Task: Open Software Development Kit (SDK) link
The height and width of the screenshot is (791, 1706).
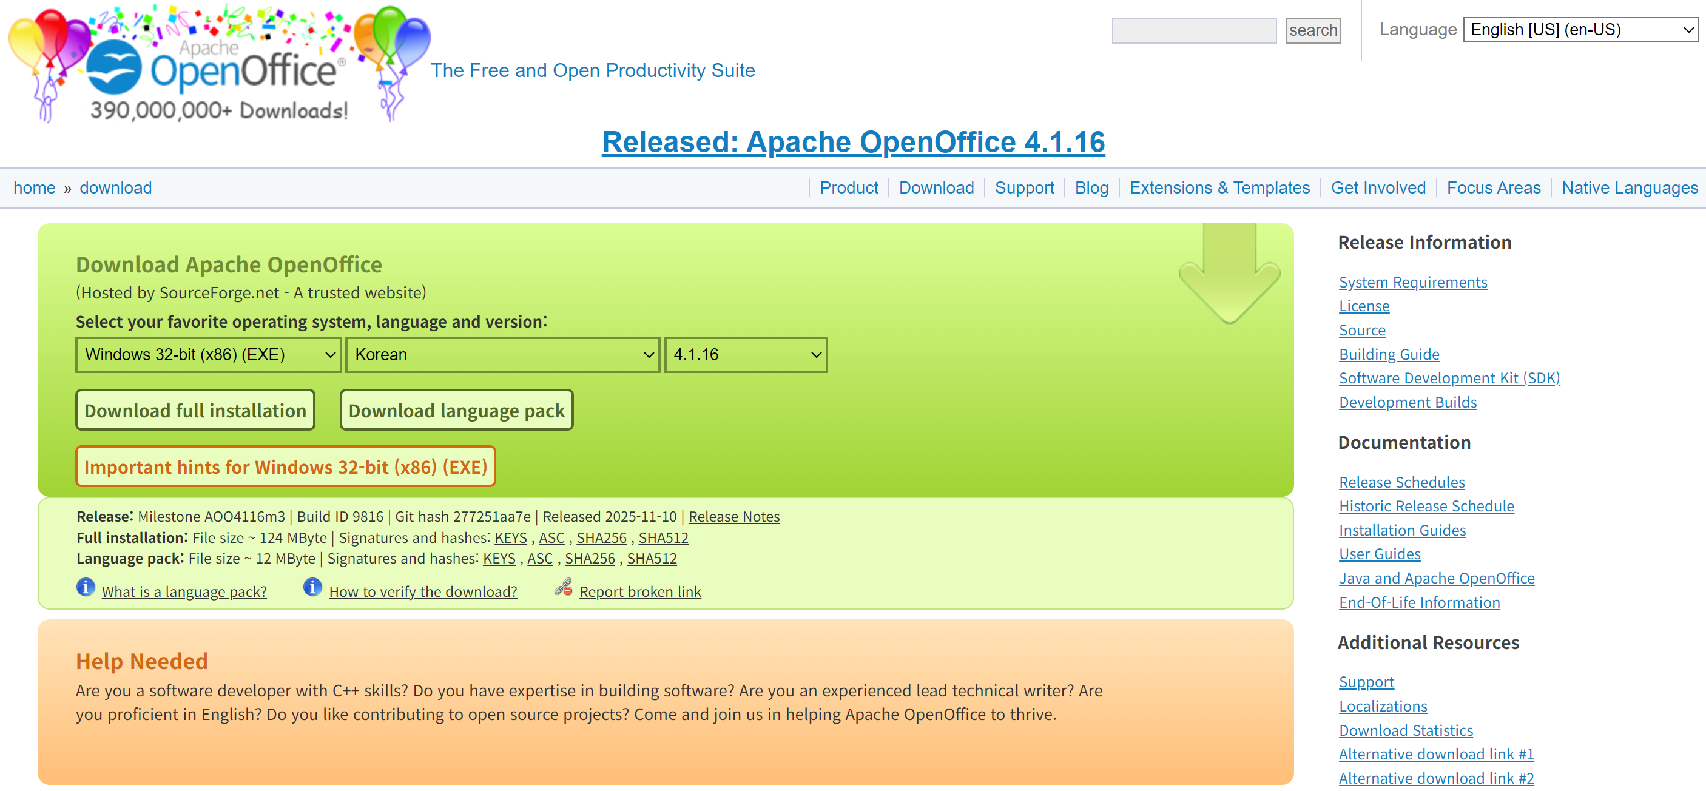Action: click(x=1449, y=379)
